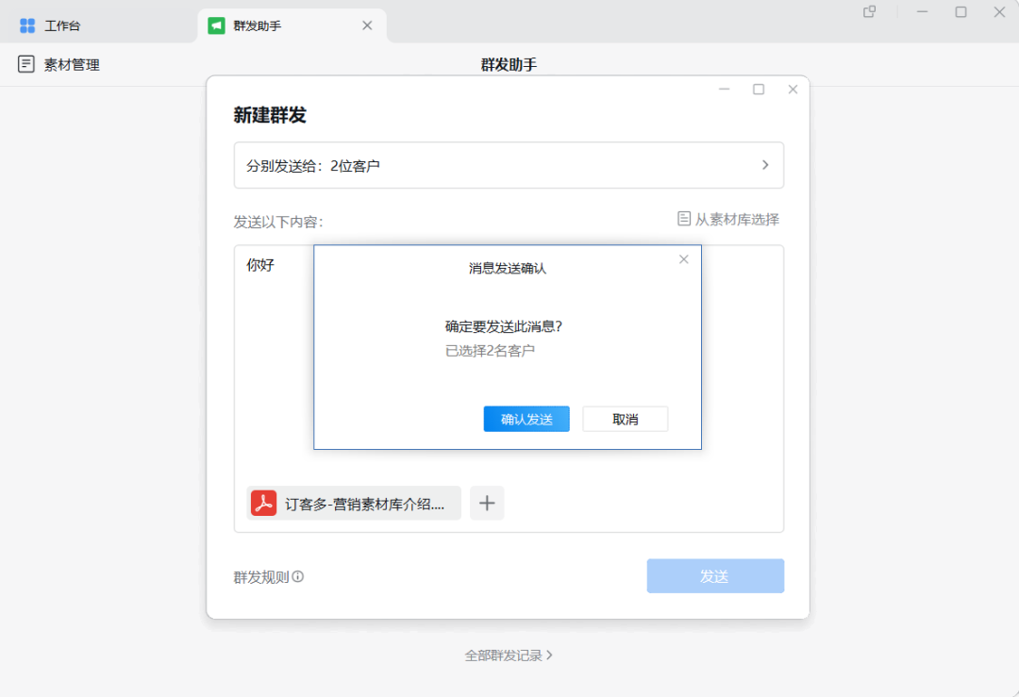
Task: Click the blue 发送 button
Action: coord(715,576)
